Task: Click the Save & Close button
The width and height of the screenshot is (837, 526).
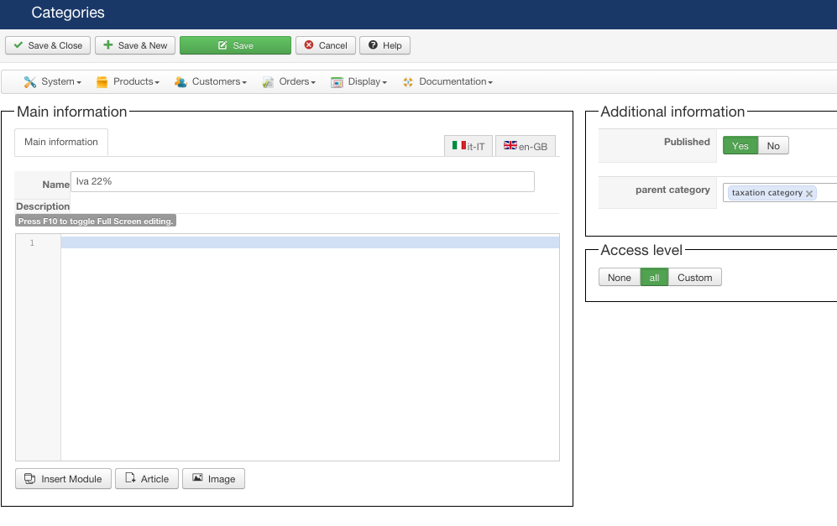Action: coord(48,45)
